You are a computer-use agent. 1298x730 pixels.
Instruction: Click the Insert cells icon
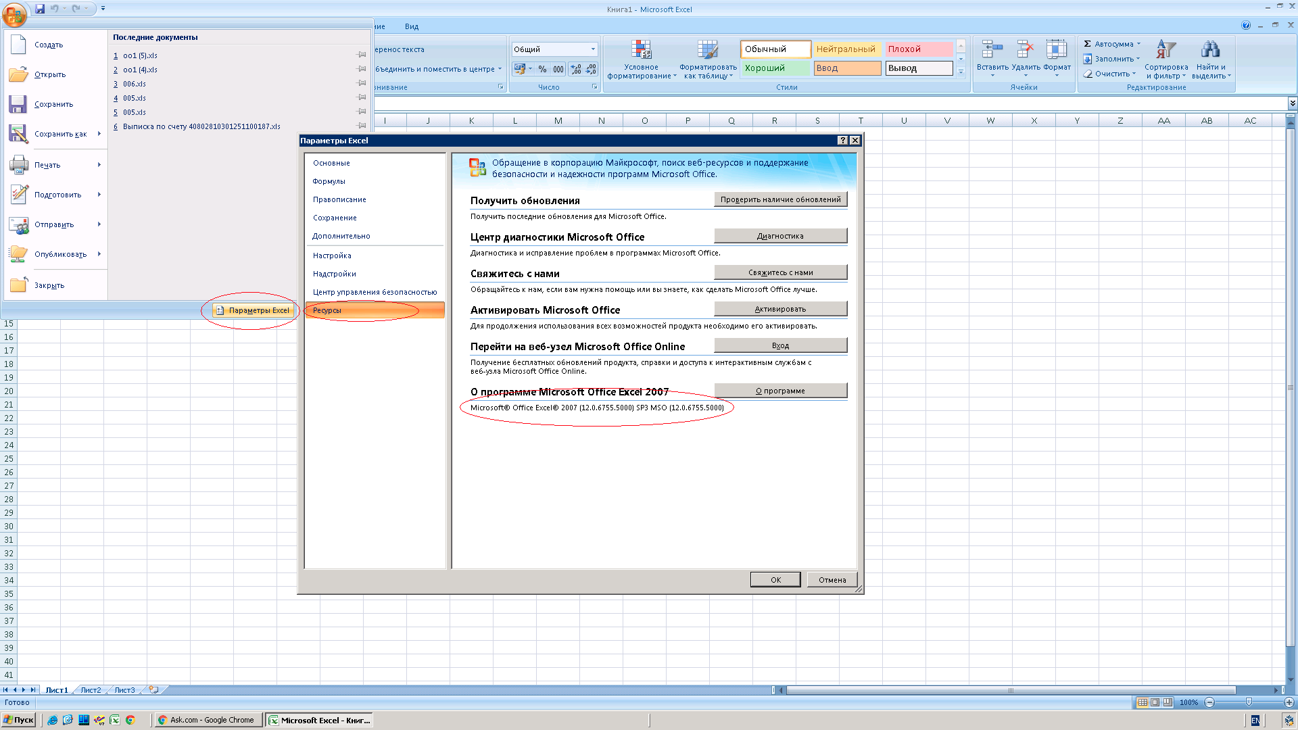[992, 49]
